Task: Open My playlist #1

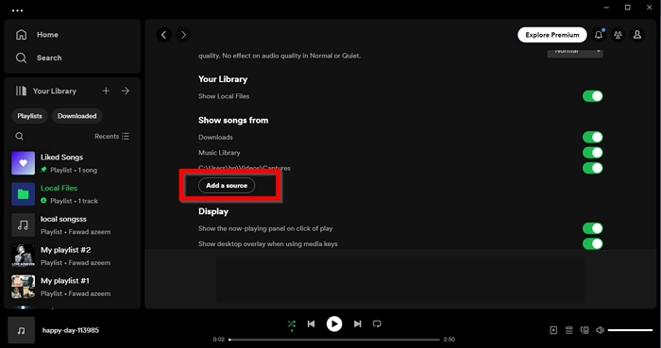Action: click(x=72, y=287)
